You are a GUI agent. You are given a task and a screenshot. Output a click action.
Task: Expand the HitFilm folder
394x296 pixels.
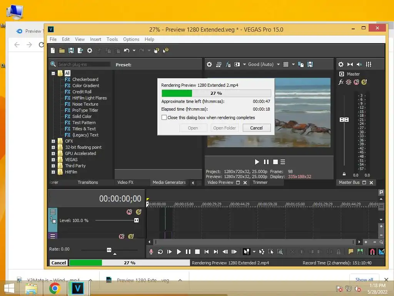point(53,172)
